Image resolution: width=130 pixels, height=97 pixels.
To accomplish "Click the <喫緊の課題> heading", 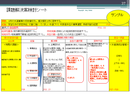I will tap(11, 45).
